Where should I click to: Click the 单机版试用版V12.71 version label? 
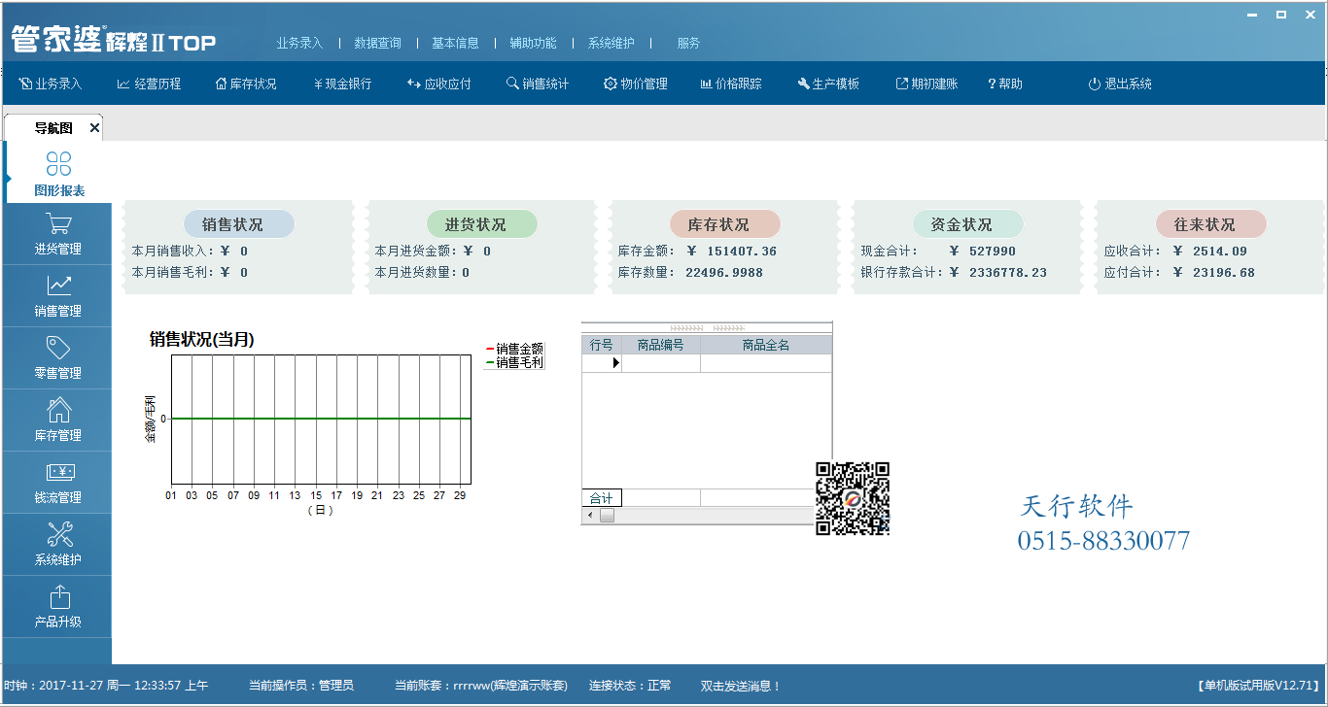coord(1259,686)
